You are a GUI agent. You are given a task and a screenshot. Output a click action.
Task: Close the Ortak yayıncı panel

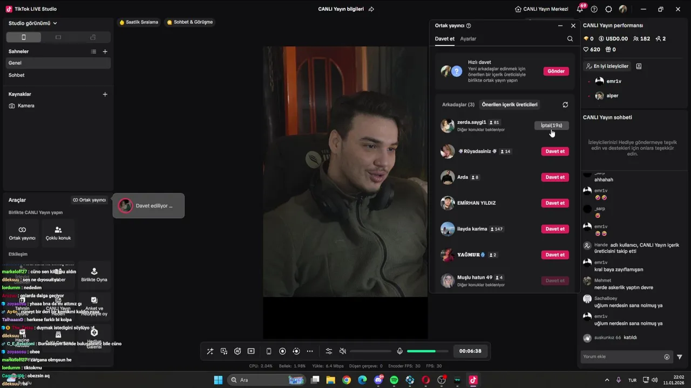(x=573, y=25)
